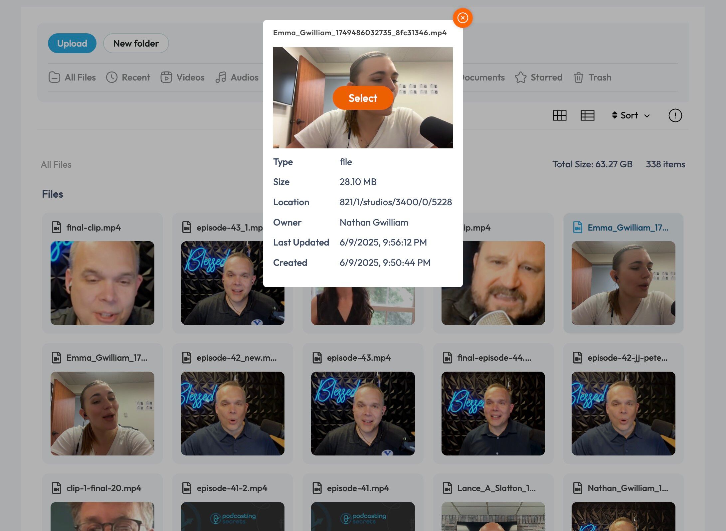
Task: Close the file details popup
Action: coord(462,18)
